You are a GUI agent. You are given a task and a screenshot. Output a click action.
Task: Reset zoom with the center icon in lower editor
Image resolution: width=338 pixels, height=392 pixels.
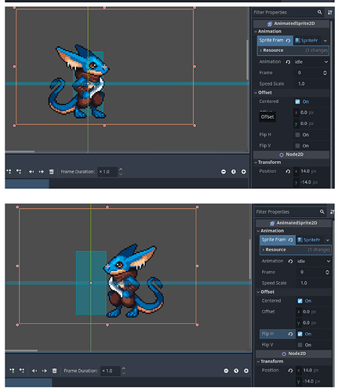tap(236, 371)
